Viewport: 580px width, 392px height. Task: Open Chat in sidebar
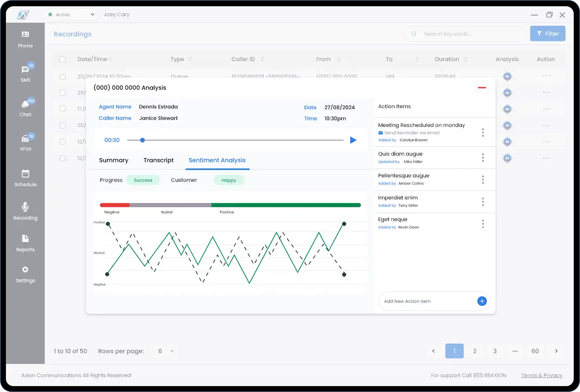coord(25,108)
